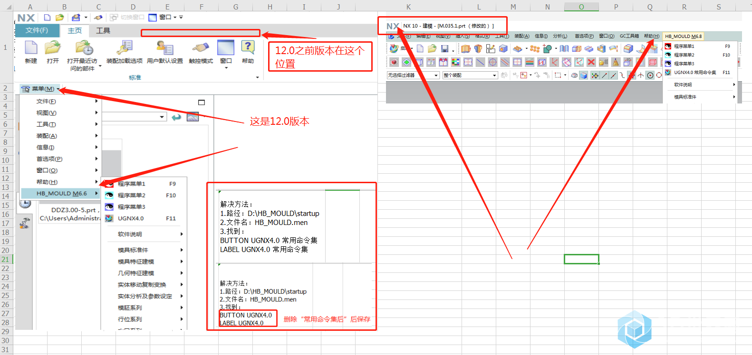Click the 打开 (Open) folder icon in the ribbon
The width and height of the screenshot is (752, 355).
pyautogui.click(x=53, y=48)
